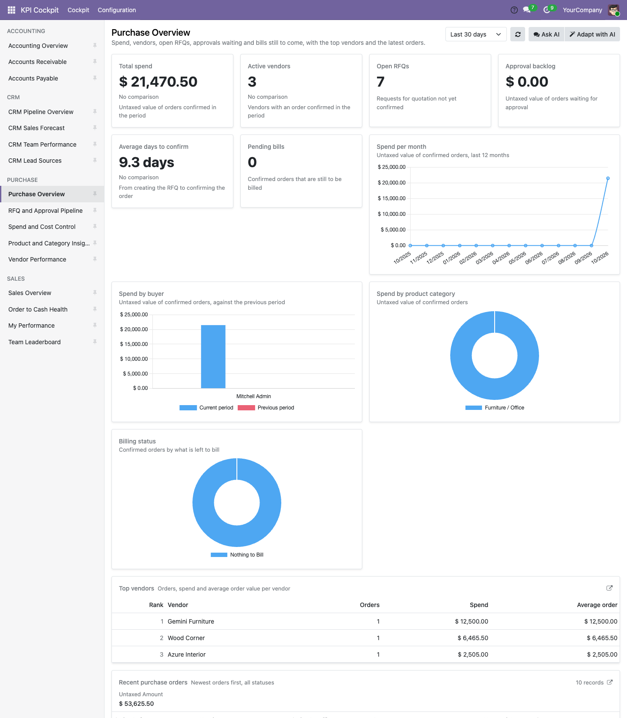627x718 pixels.
Task: Pin the CRM Lead Sources dashboard
Action: 95,161
